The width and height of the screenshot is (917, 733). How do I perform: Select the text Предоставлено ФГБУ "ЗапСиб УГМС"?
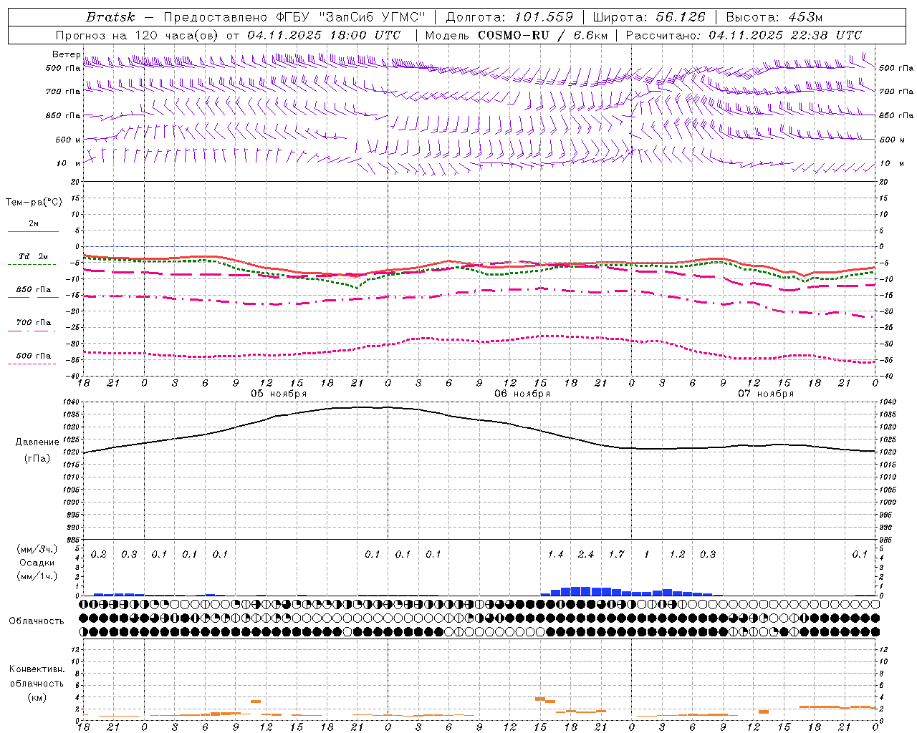pyautogui.click(x=295, y=17)
